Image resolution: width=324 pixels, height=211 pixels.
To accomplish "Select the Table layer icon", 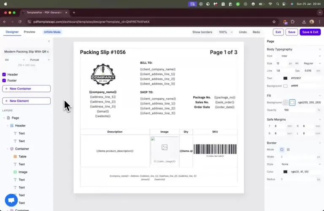I will [15, 157].
